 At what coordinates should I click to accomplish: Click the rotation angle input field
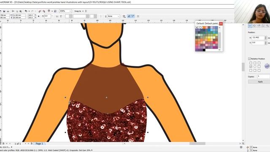click(x=47, y=16)
